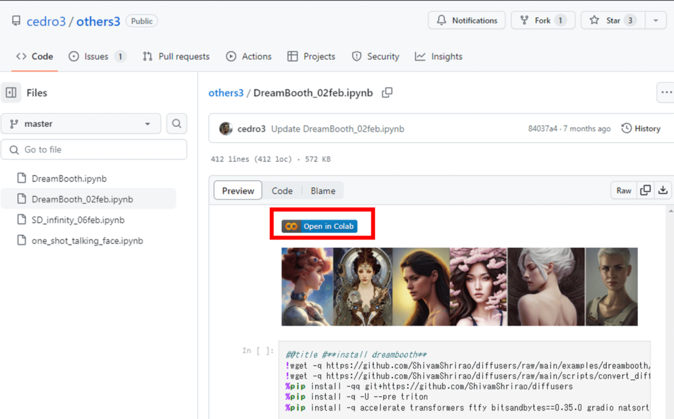Image resolution: width=674 pixels, height=419 pixels.
Task: Fork the repository
Action: (x=543, y=20)
